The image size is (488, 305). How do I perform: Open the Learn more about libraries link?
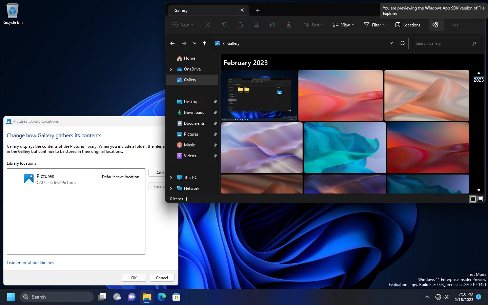30,262
